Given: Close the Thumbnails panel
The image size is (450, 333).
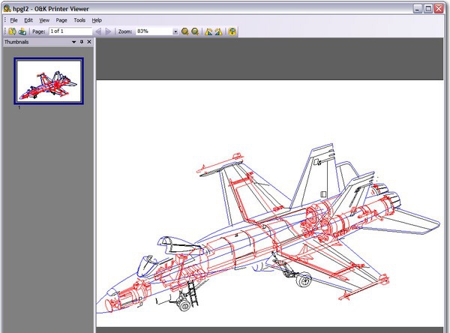Looking at the screenshot, I should (89, 42).
